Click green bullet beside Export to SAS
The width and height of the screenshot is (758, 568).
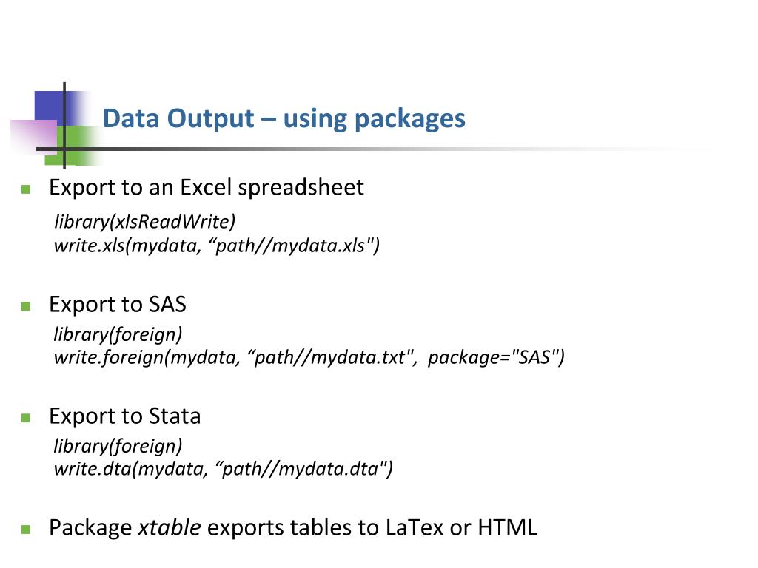[x=26, y=305]
